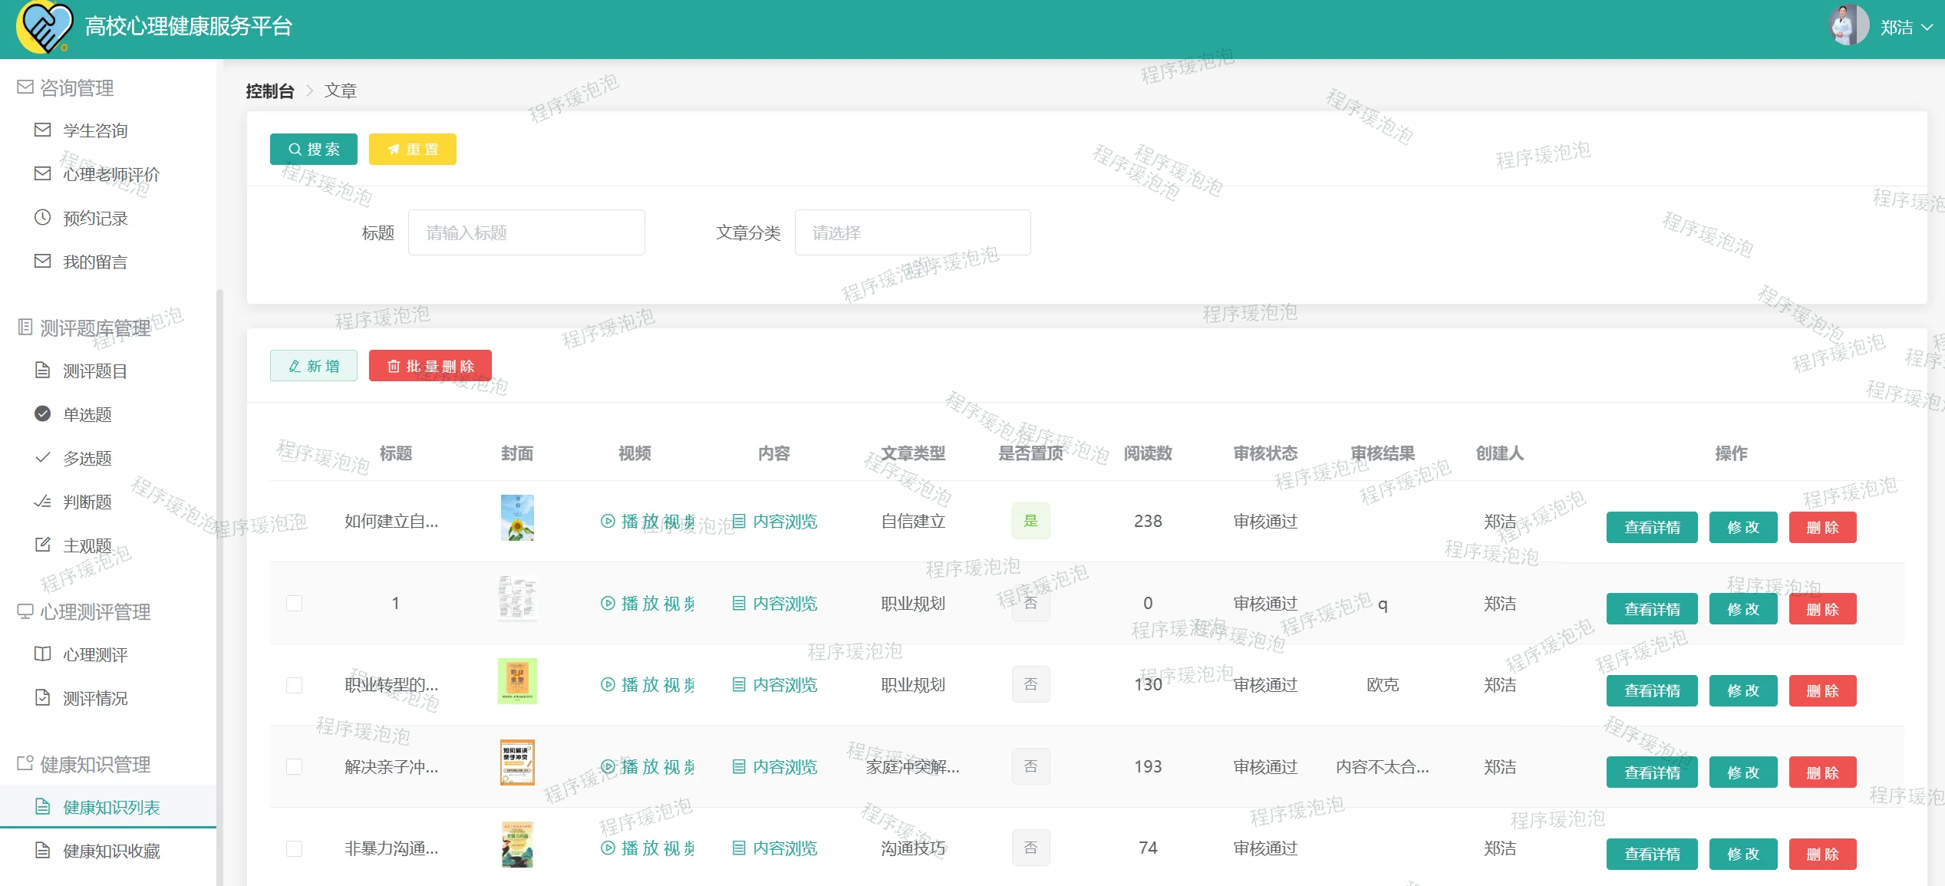The width and height of the screenshot is (1945, 886).
Task: Click the edit icon beside 主观题
Action: [43, 545]
